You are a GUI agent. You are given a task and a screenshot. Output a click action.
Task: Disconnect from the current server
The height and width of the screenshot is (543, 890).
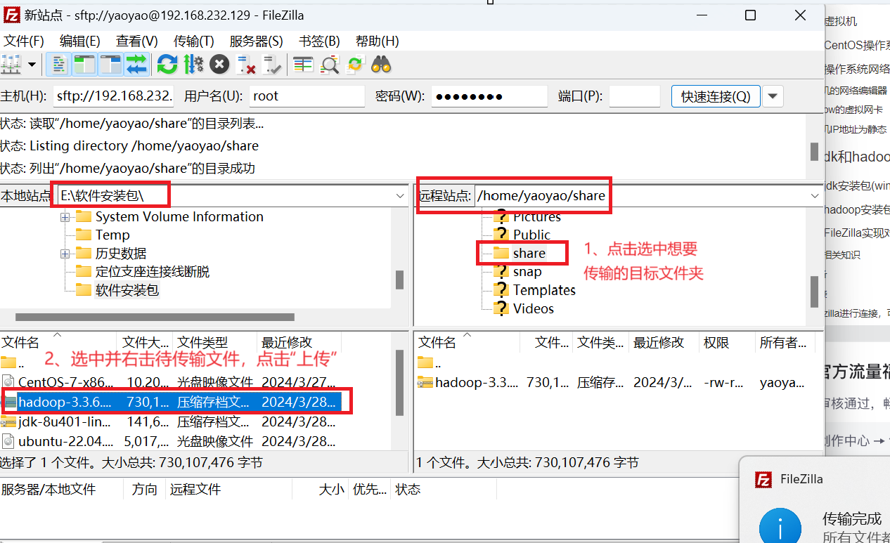[x=246, y=64]
